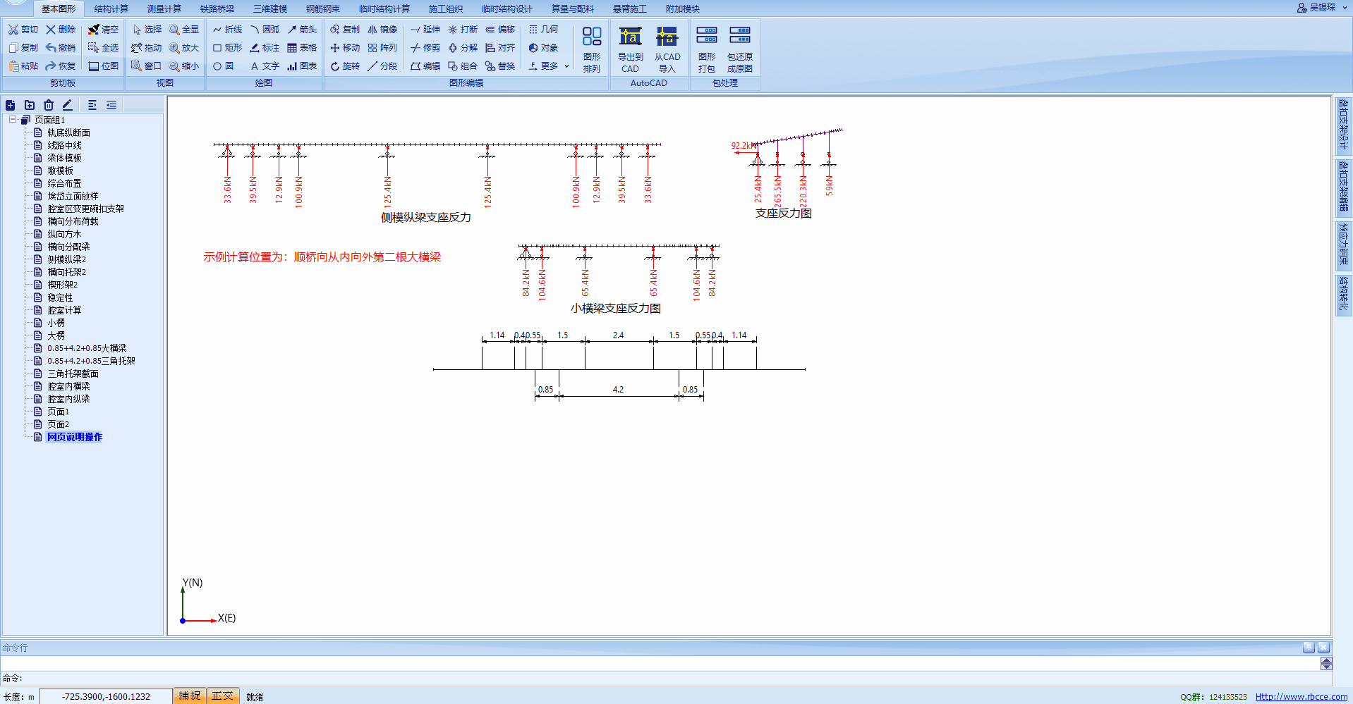Click the 镜像 mirror tool

(x=382, y=30)
